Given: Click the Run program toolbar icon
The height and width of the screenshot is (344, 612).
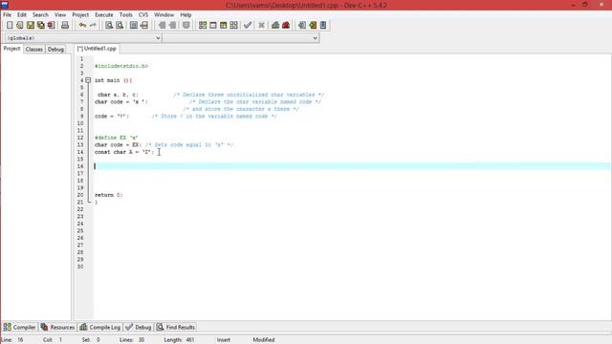Looking at the screenshot, I should click(x=213, y=26).
